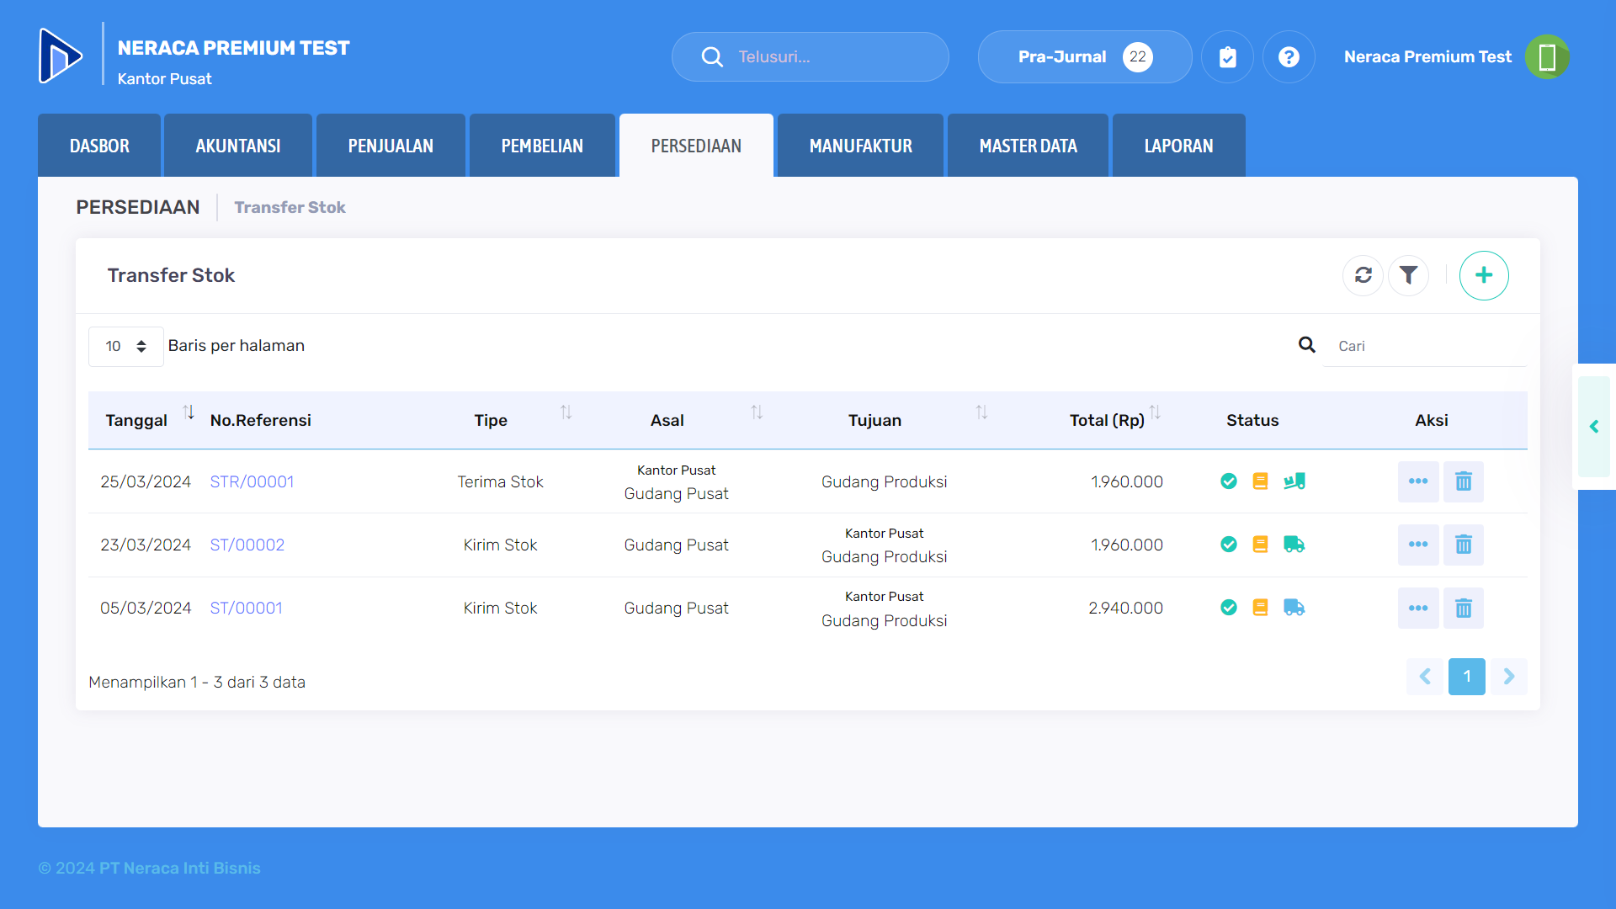This screenshot has width=1616, height=909.
Task: Open the Pra-Jurnal button
Action: point(1085,56)
